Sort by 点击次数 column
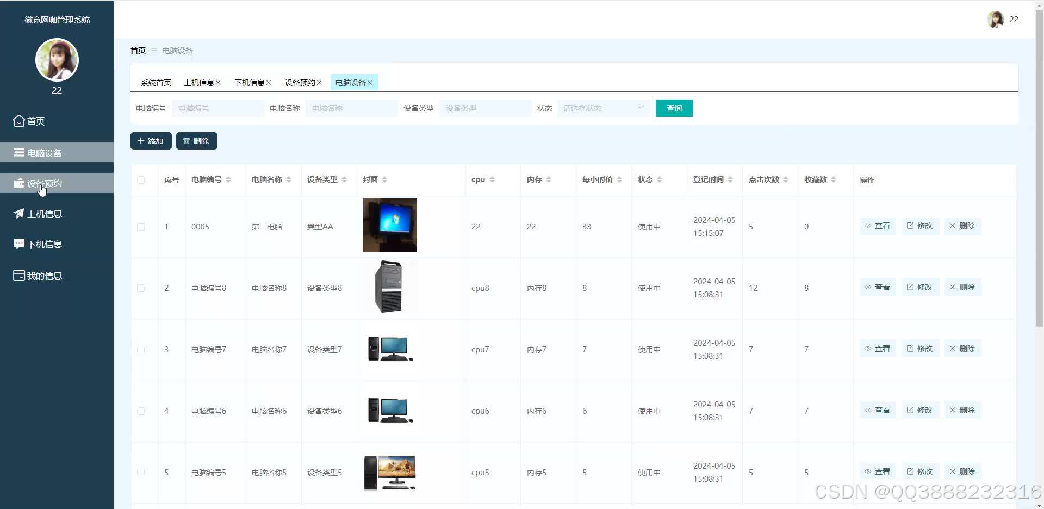1044x509 pixels. point(786,179)
